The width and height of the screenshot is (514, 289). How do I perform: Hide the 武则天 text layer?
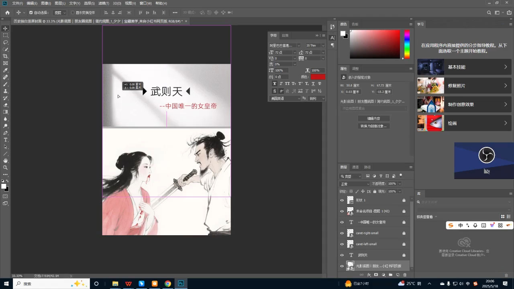(x=342, y=255)
